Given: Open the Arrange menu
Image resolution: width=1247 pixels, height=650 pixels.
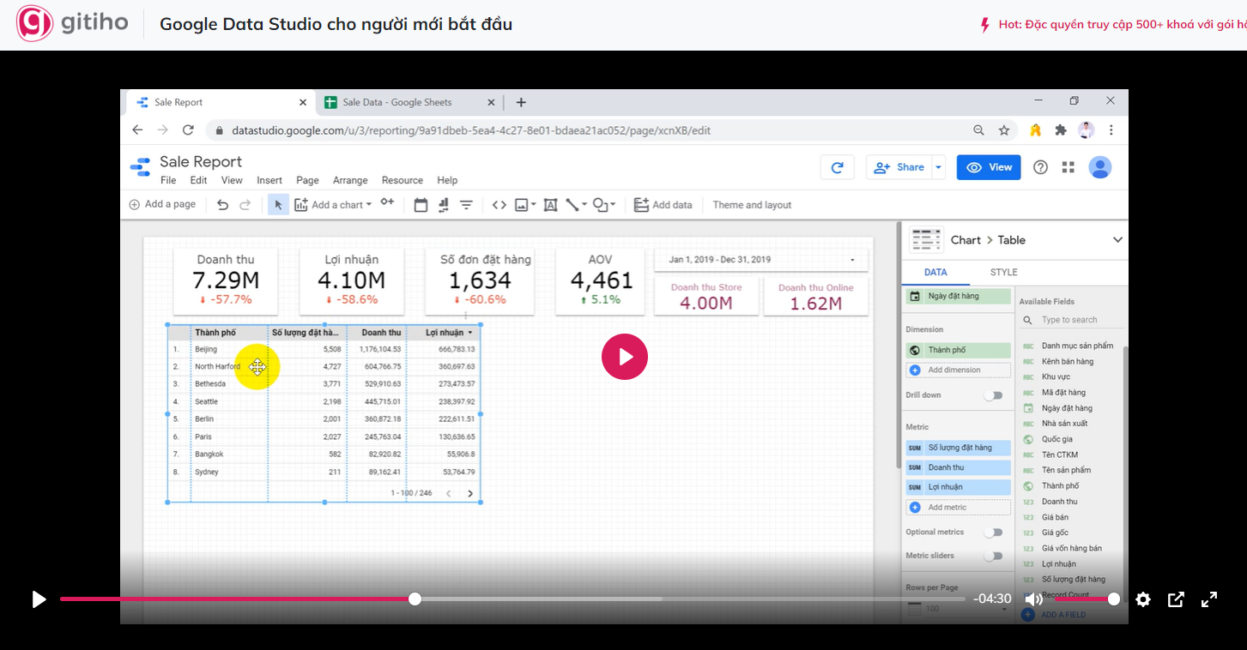Looking at the screenshot, I should tap(350, 180).
